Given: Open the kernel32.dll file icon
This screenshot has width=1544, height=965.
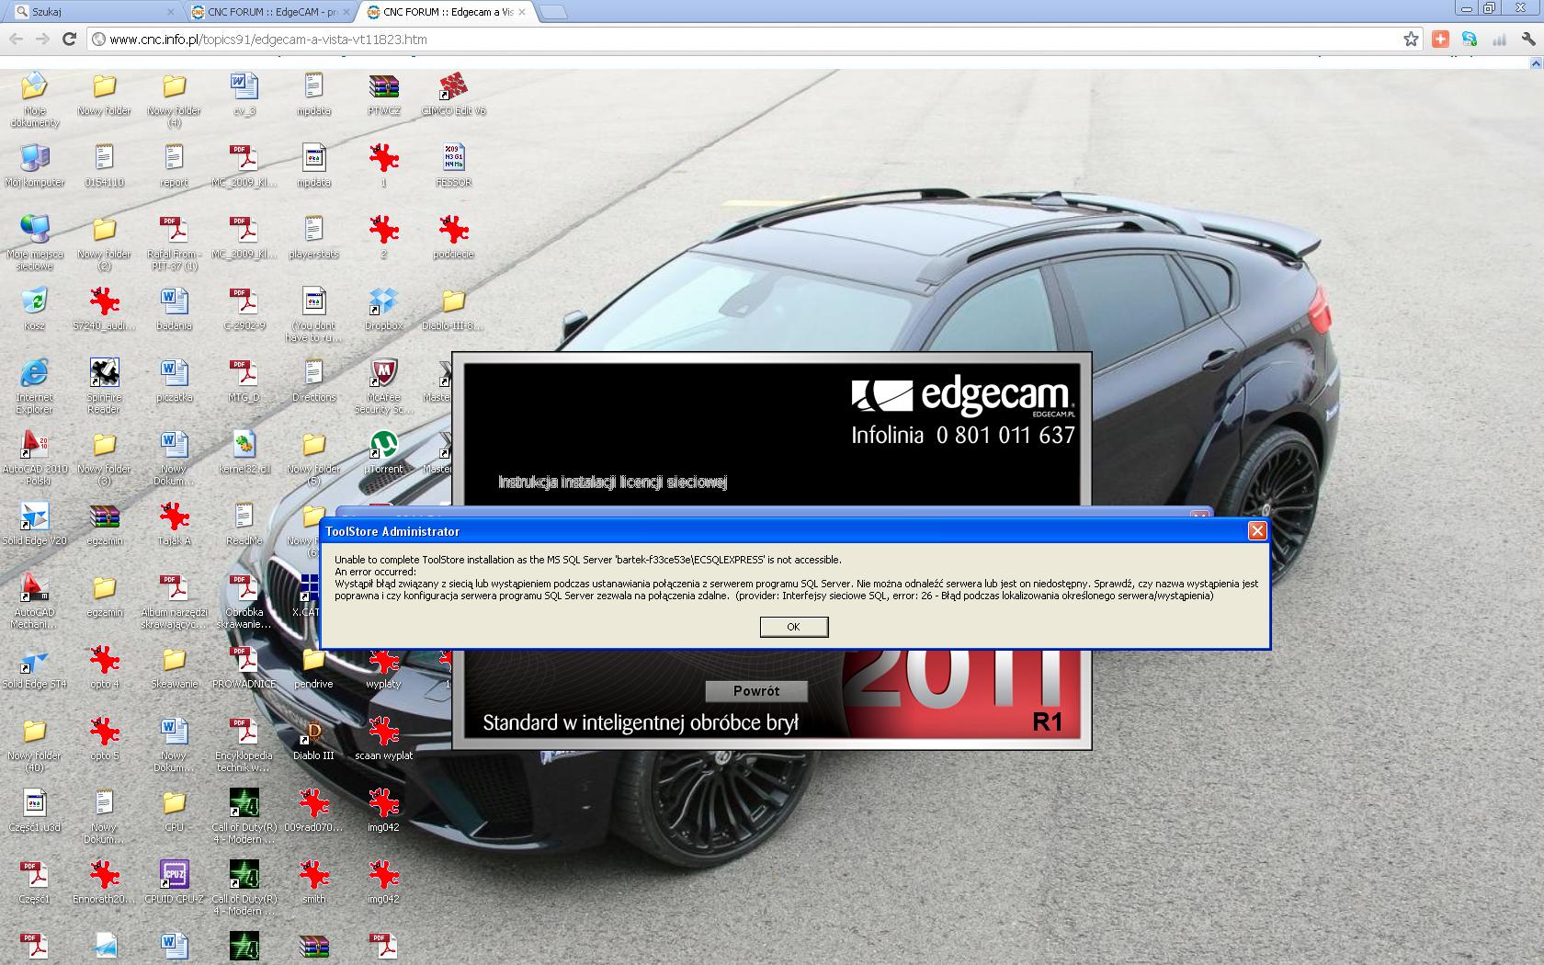Looking at the screenshot, I should pos(244,453).
